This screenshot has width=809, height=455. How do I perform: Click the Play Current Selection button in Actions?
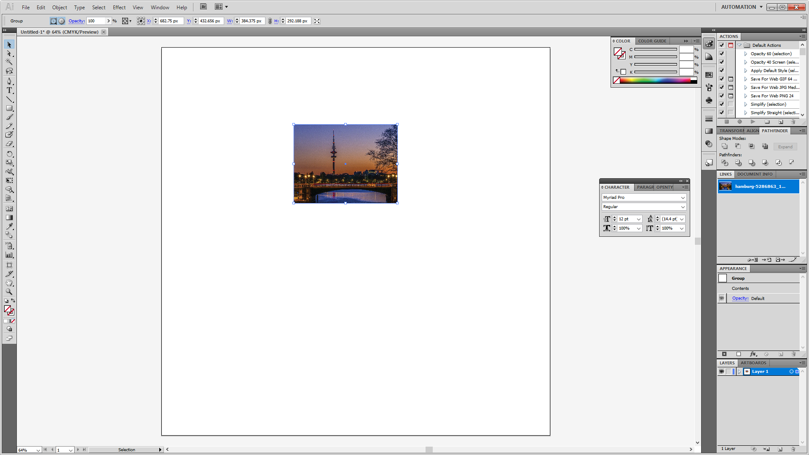tap(753, 122)
